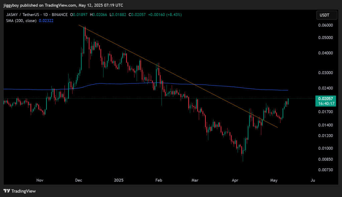Click the 0.00850 price axis label
This screenshot has height=197, width=342.
coord(325,159)
